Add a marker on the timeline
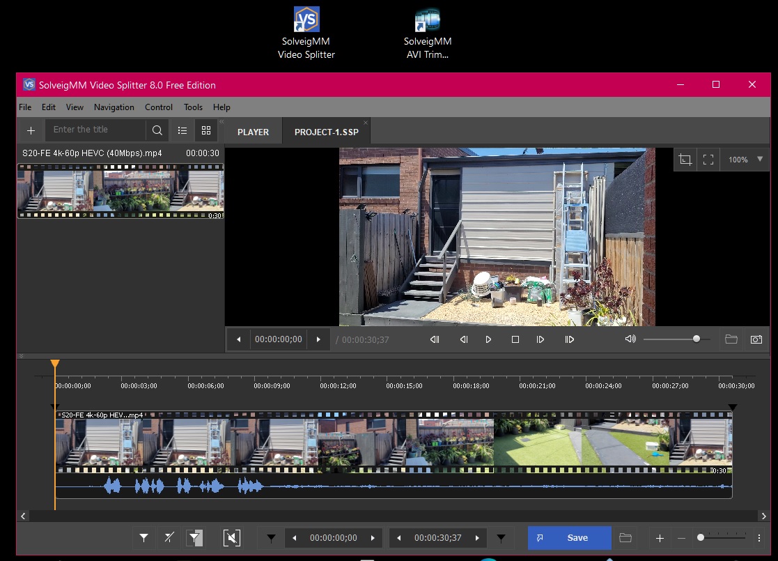Screen dimensions: 778x561 coord(143,537)
